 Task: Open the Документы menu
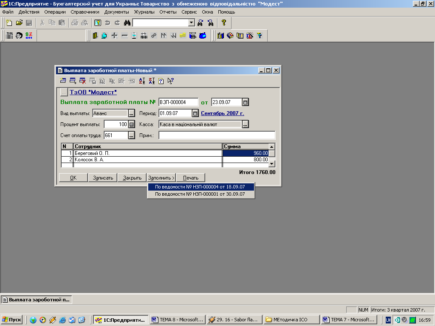pos(116,12)
